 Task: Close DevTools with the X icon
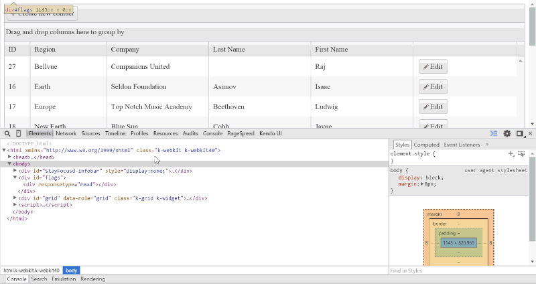pos(530,133)
